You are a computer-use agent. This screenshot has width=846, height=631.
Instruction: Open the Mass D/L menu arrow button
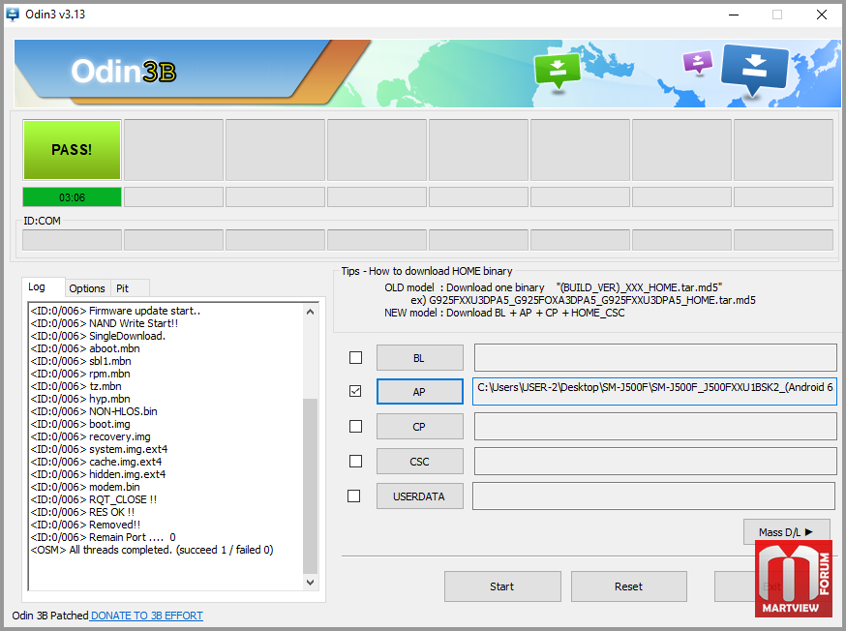tap(787, 531)
